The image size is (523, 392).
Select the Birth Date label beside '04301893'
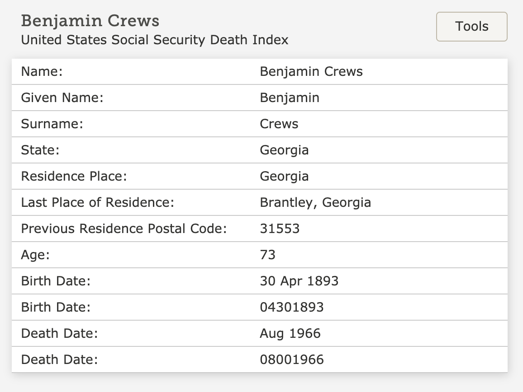pos(56,308)
